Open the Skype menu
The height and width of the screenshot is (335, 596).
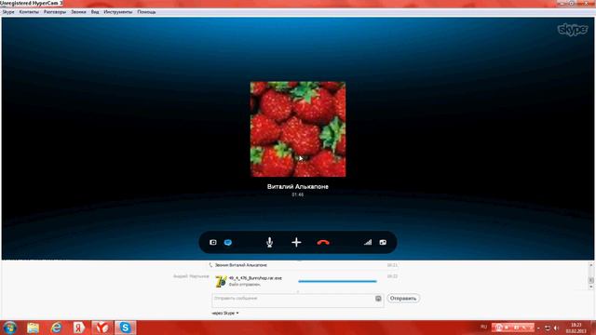click(x=8, y=12)
